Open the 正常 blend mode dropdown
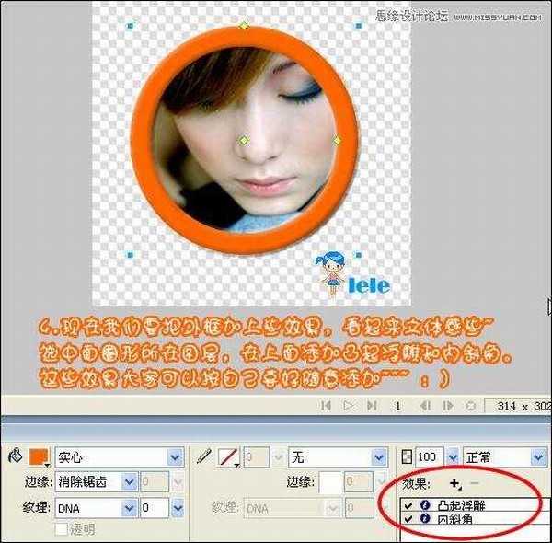The width and height of the screenshot is (552, 543). [x=540, y=457]
